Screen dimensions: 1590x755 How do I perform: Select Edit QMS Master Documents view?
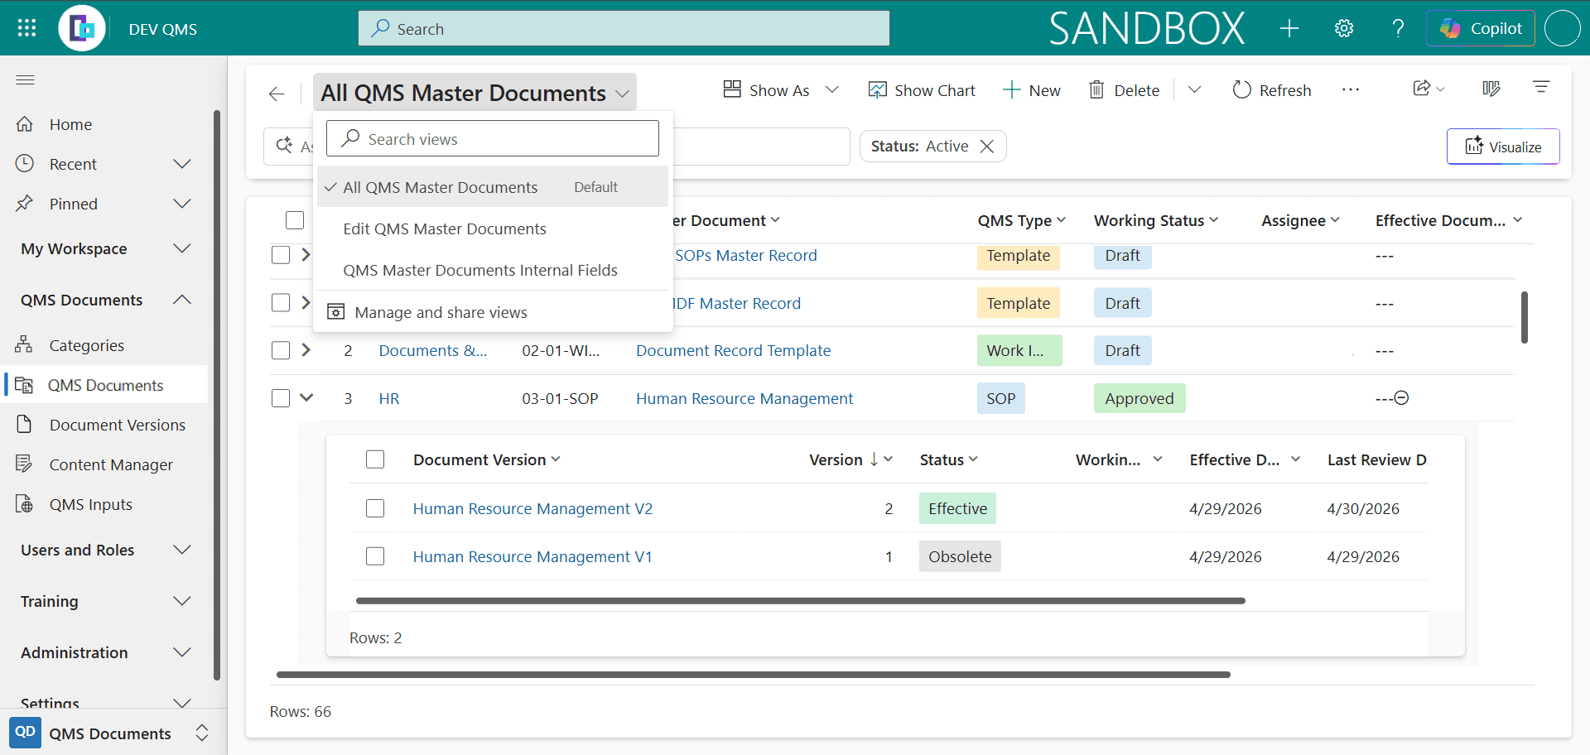click(x=493, y=228)
